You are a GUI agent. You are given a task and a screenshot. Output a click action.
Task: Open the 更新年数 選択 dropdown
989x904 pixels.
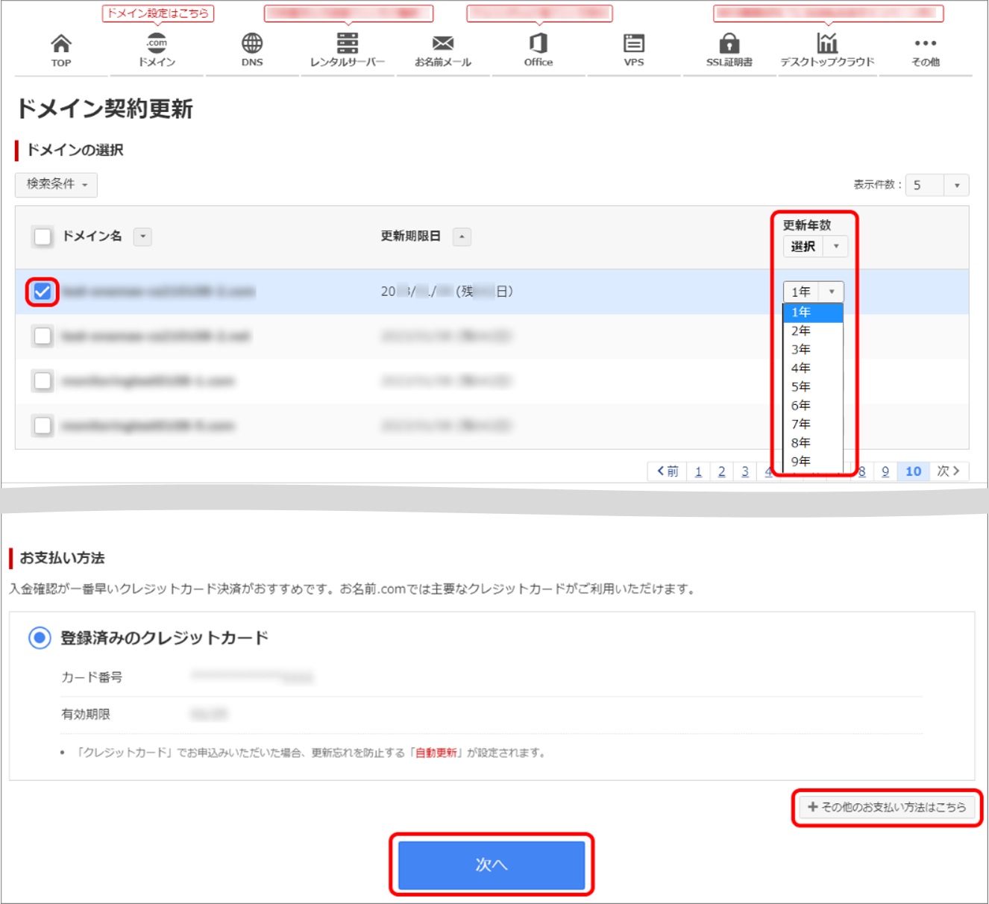[x=815, y=246]
